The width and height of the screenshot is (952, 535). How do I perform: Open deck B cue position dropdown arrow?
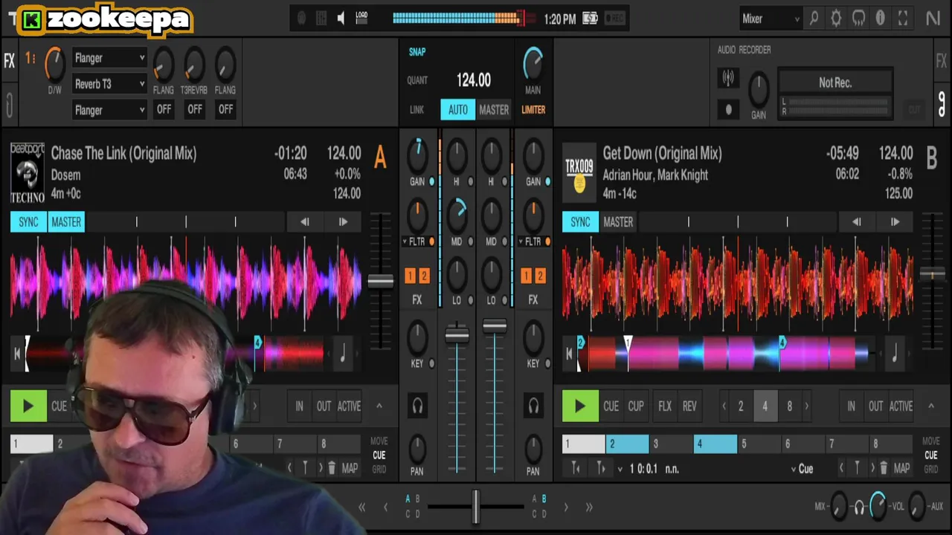click(620, 469)
